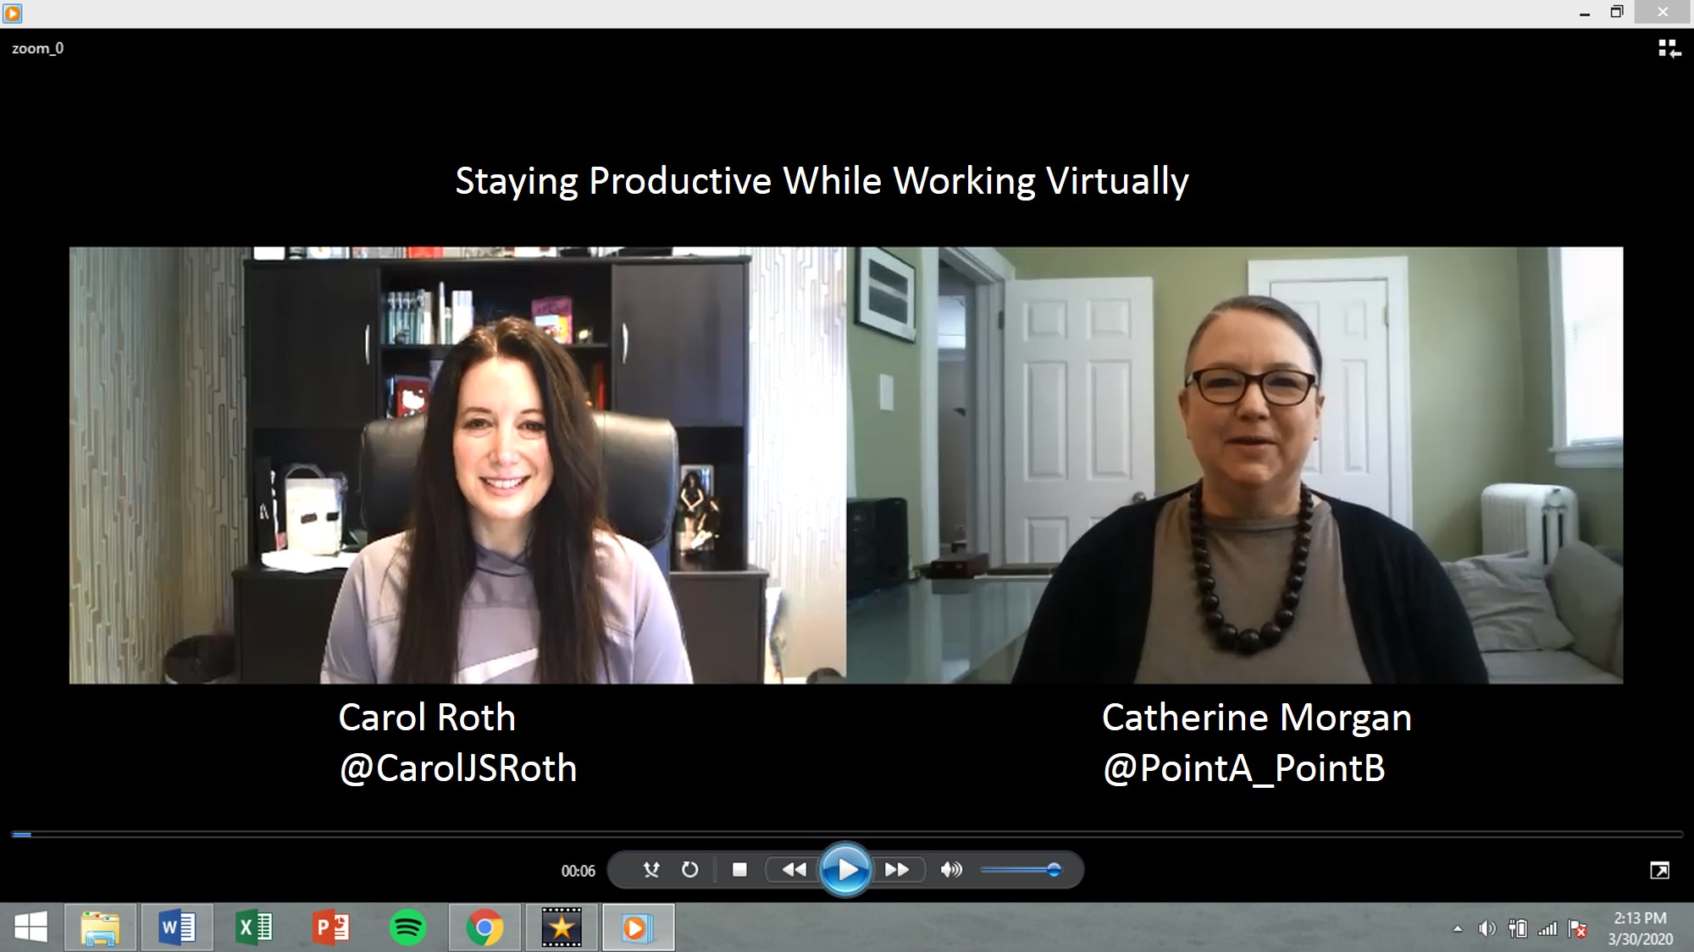
Task: Mute the player volume speaker icon
Action: tap(951, 870)
